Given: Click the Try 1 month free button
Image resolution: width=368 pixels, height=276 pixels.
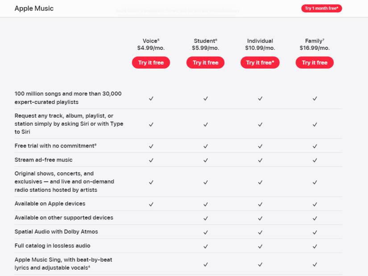Looking at the screenshot, I should point(322,8).
